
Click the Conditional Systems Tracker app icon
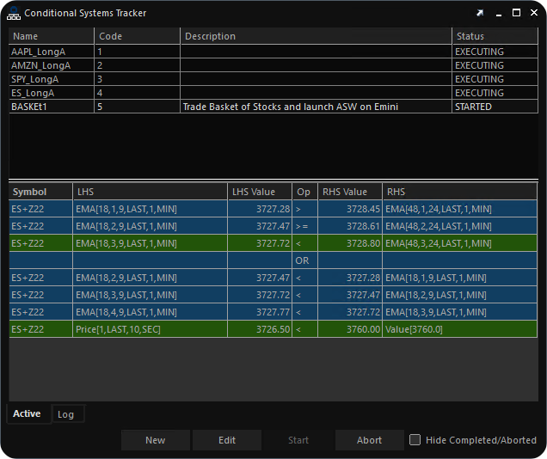point(14,13)
